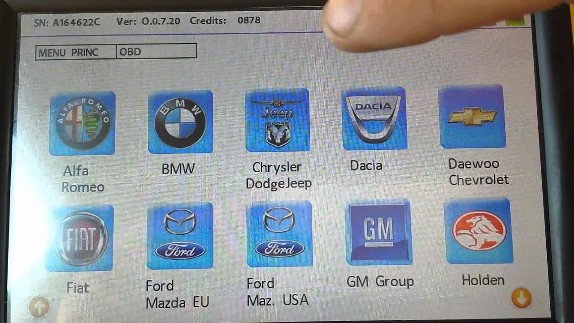Click the 'Chrysler DodgeJeep' text label

coord(278,175)
